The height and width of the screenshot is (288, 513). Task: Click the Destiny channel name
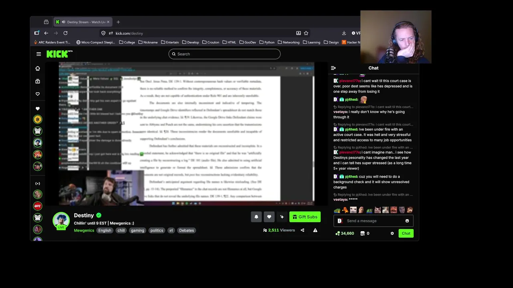[x=84, y=215]
